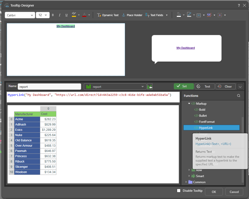Click the Clear button
249x199 pixels.
[x=226, y=86]
